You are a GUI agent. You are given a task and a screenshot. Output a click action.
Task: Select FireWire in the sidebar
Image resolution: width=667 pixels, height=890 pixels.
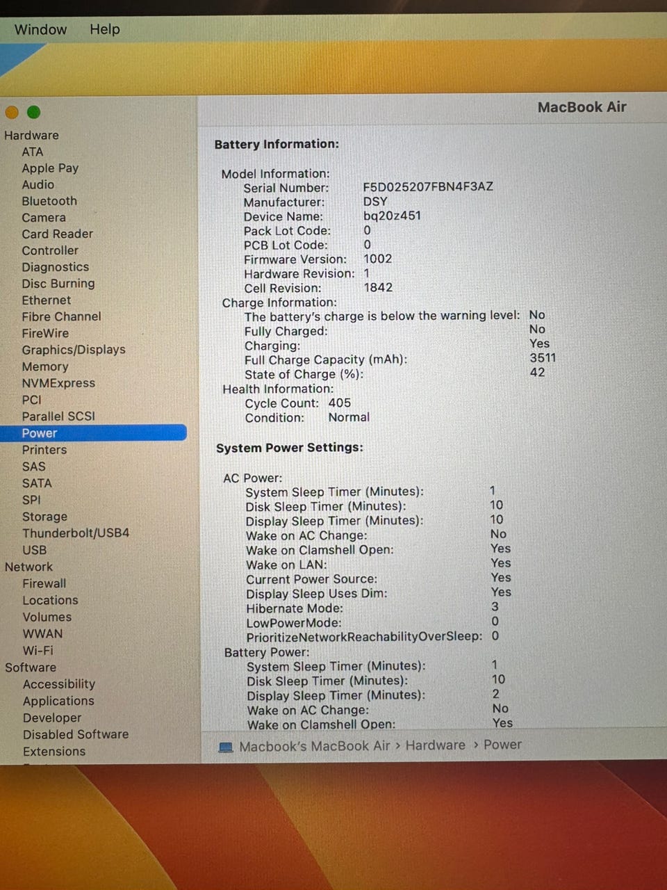pos(45,333)
